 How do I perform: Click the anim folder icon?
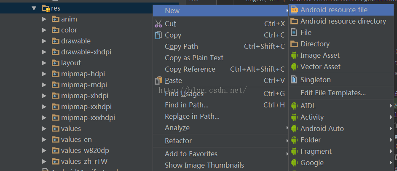[x=56, y=19]
